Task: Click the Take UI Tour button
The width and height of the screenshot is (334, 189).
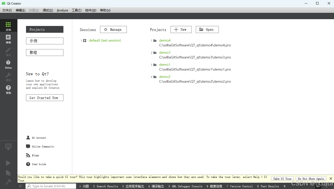Action: tap(282, 179)
